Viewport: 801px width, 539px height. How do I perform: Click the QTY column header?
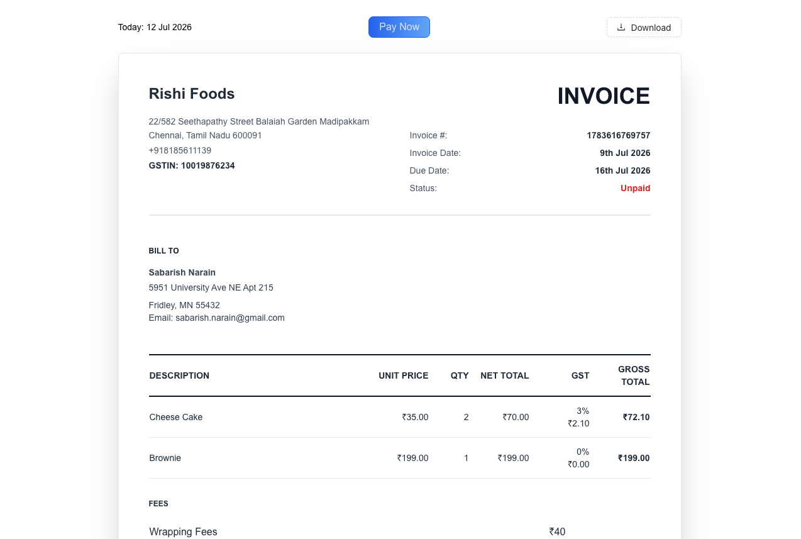coord(460,375)
